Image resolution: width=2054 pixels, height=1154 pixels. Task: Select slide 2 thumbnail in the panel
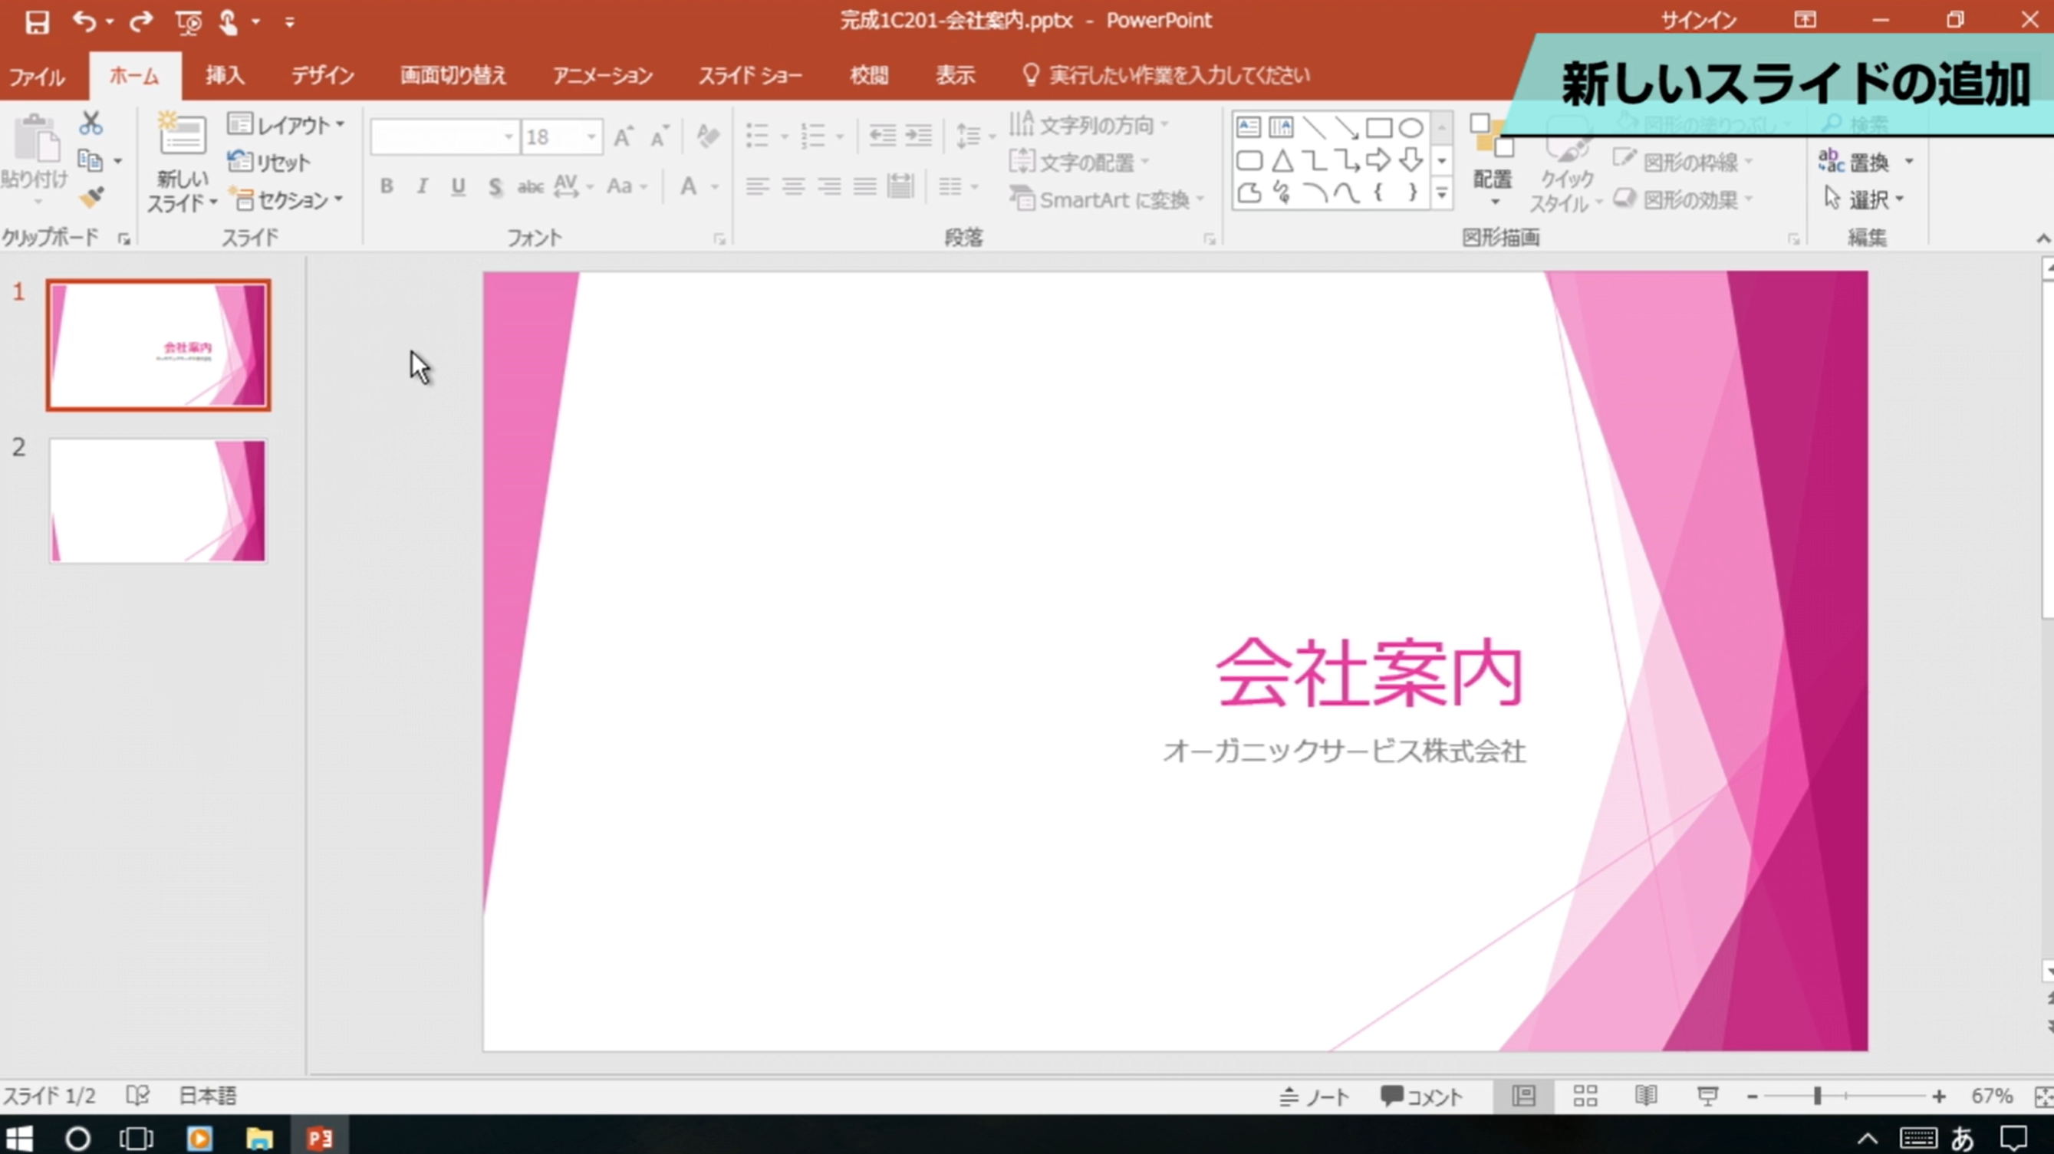(x=158, y=501)
